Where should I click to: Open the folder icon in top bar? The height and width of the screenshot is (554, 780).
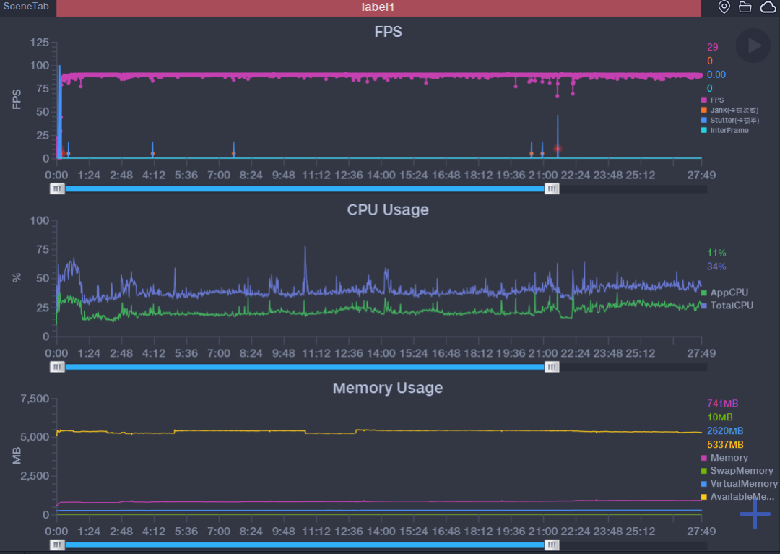click(x=745, y=7)
